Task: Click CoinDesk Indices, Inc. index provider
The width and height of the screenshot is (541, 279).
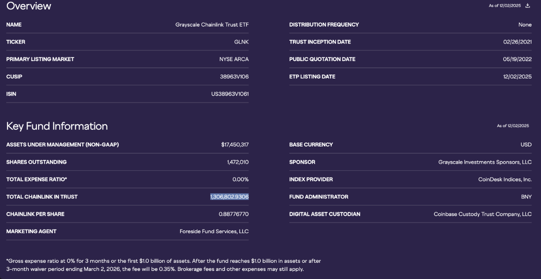Action: point(505,179)
